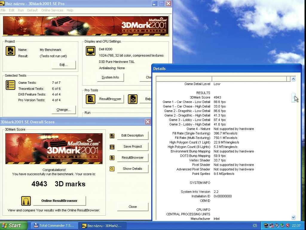Click the 22:37 taskbar clock
The width and height of the screenshot is (306, 230).
tap(296, 226)
